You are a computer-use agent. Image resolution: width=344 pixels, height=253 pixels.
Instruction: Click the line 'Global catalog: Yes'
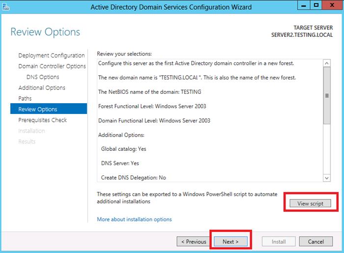click(123, 149)
